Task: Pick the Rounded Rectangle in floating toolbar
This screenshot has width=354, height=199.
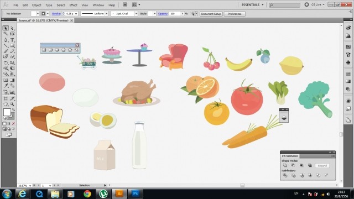Action: click(x=50, y=50)
